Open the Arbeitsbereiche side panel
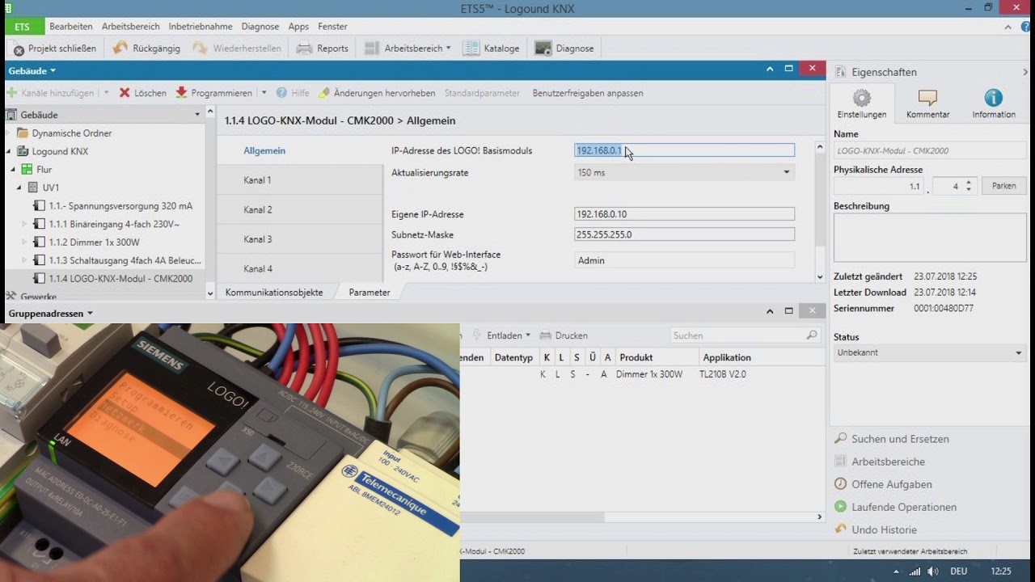Viewport: 1035px width, 582px height. click(879, 462)
